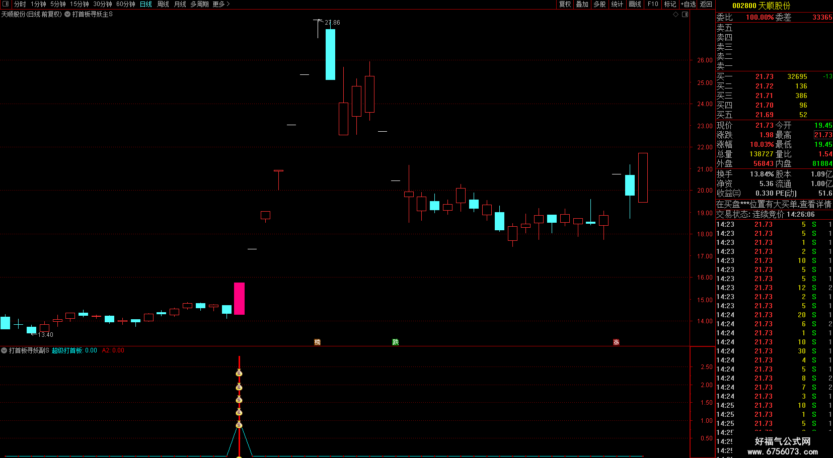Screen dimensions: 833x458
Task: Switch to the 30分钟 period
Action: (x=103, y=4)
